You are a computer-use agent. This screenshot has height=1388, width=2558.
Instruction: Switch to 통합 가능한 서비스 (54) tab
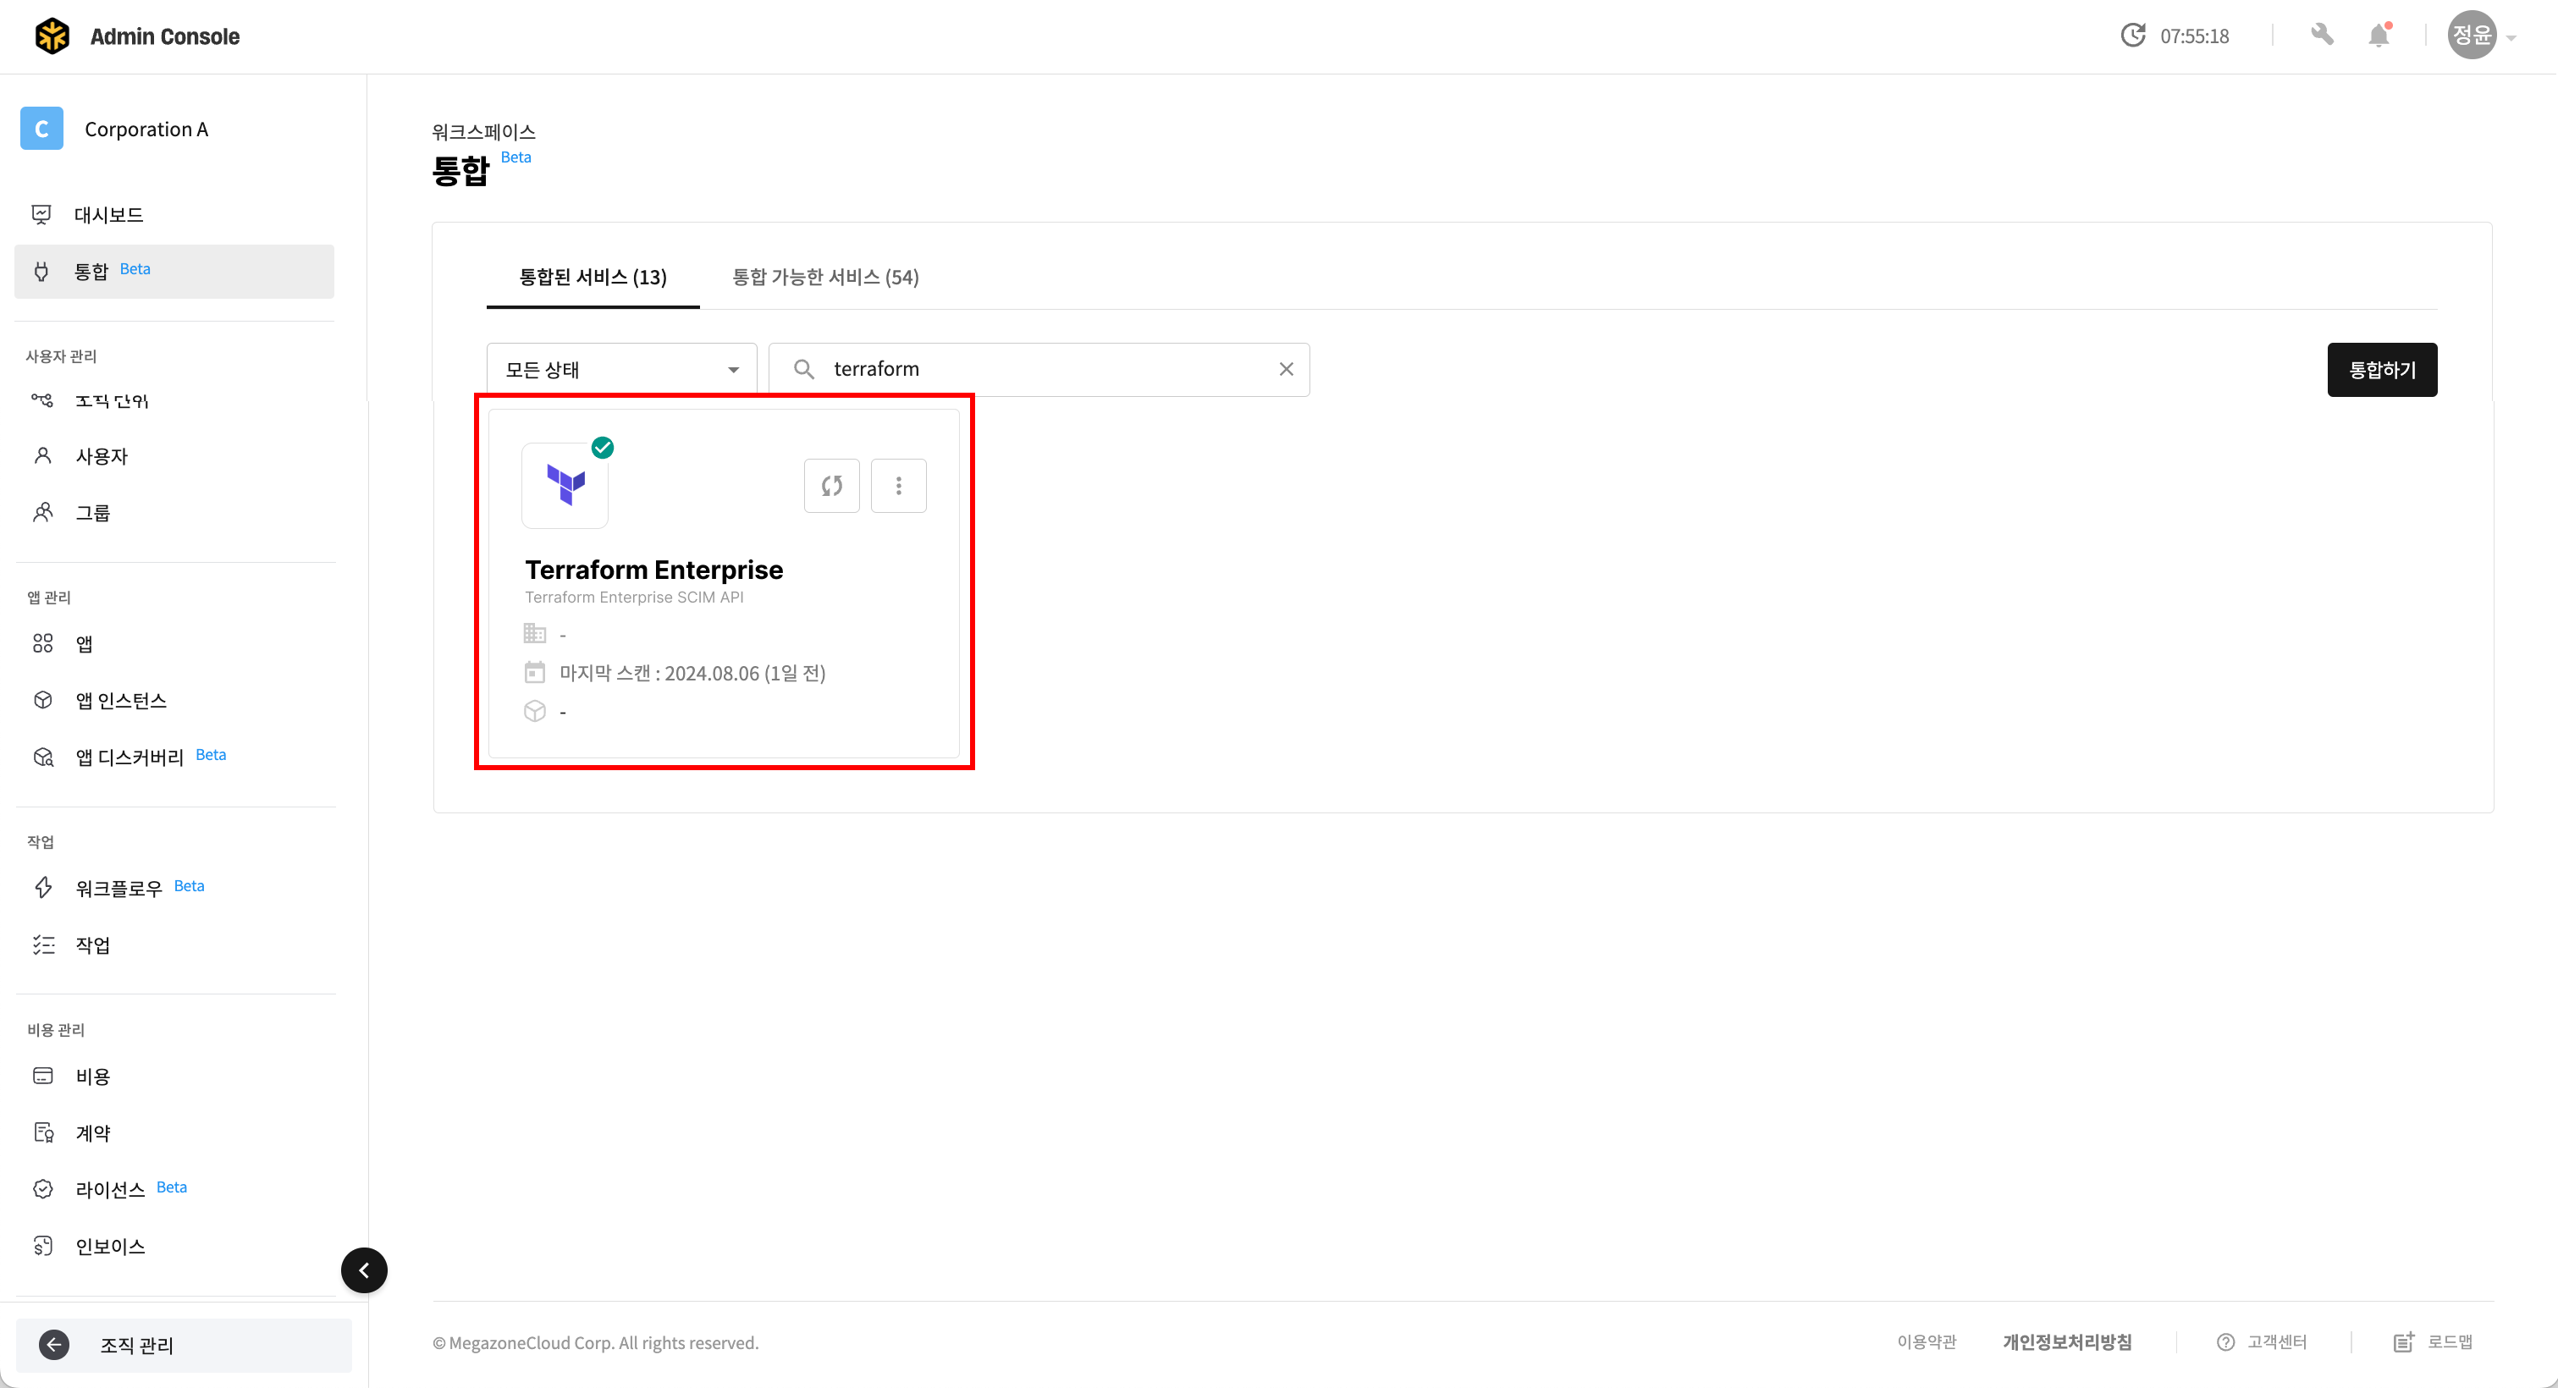(825, 277)
